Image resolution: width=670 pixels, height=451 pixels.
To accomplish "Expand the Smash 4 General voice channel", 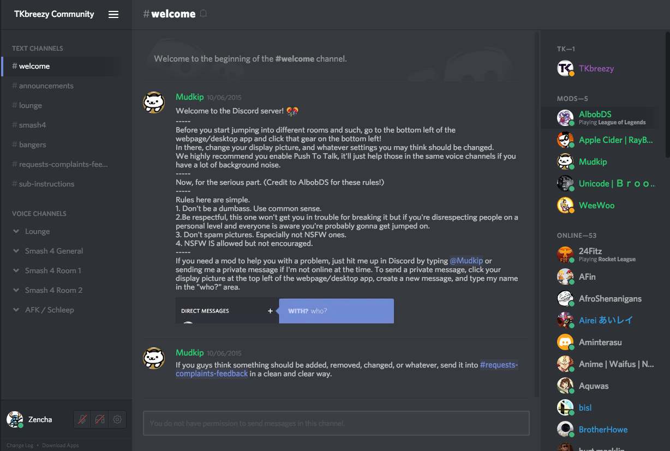I will click(16, 251).
